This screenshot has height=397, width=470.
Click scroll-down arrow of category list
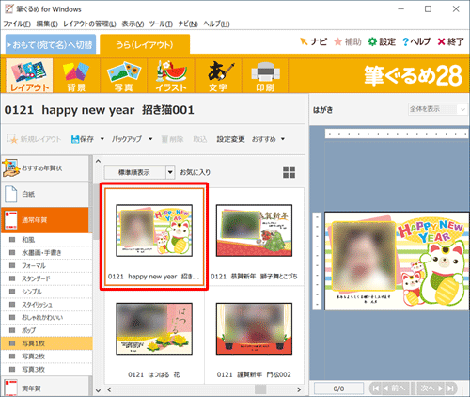(x=98, y=390)
